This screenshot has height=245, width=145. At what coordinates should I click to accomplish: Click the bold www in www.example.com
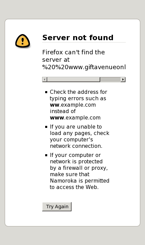click(57, 118)
